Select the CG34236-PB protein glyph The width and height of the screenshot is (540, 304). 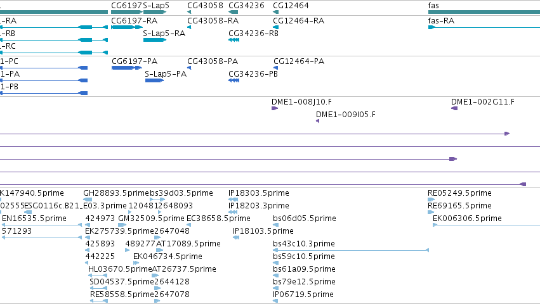pos(234,80)
